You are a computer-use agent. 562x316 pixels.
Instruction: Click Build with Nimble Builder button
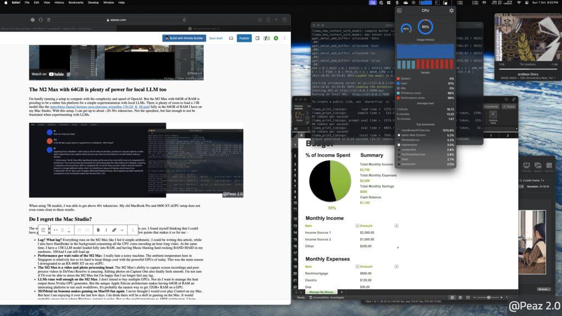pos(184,38)
